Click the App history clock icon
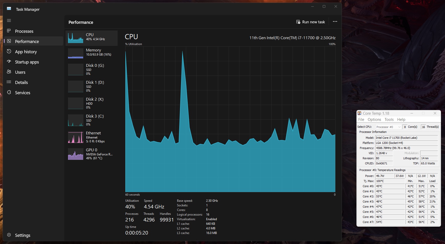The height and width of the screenshot is (244, 445). (9, 51)
